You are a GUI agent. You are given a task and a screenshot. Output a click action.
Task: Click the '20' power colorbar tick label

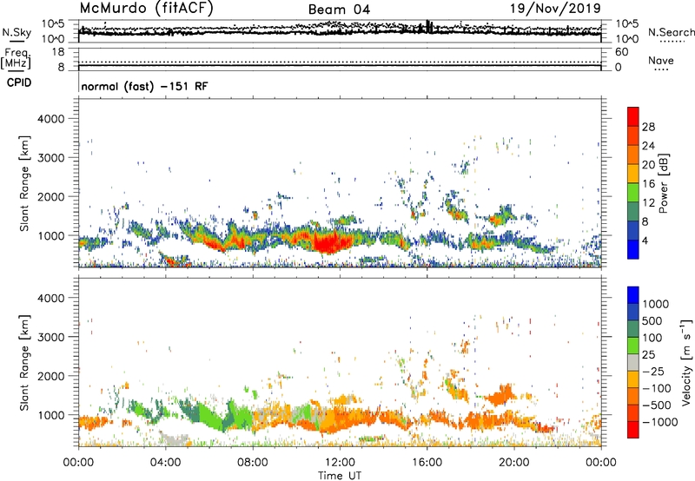(648, 165)
